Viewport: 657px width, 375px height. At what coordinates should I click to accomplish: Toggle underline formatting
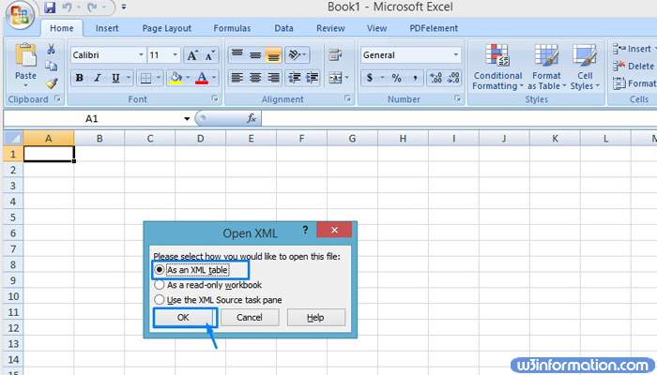coord(115,78)
